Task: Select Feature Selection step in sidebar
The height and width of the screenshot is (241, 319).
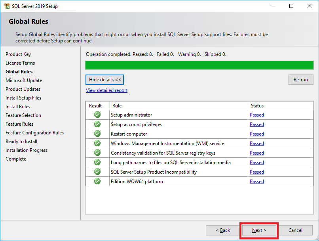Action: pyautogui.click(x=23, y=115)
